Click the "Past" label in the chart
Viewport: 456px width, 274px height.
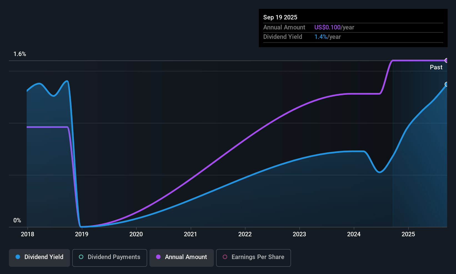tap(436, 67)
